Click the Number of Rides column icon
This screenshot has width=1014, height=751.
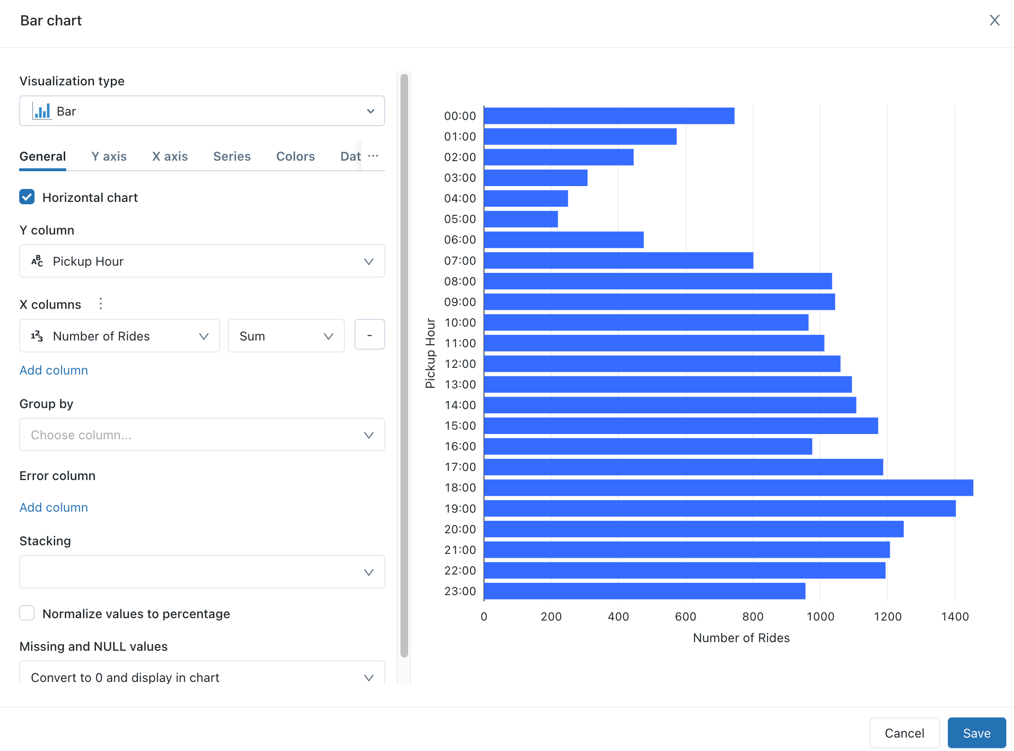(x=37, y=335)
